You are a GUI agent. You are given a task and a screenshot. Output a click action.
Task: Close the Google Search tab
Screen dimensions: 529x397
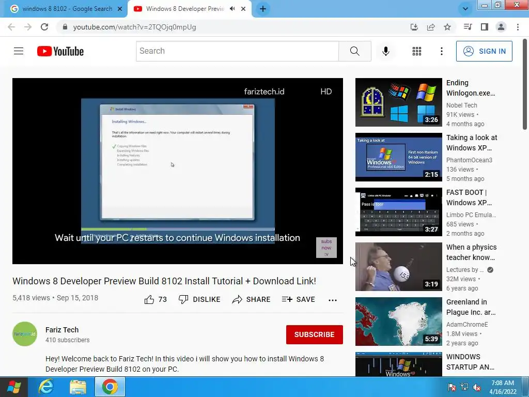click(x=120, y=9)
